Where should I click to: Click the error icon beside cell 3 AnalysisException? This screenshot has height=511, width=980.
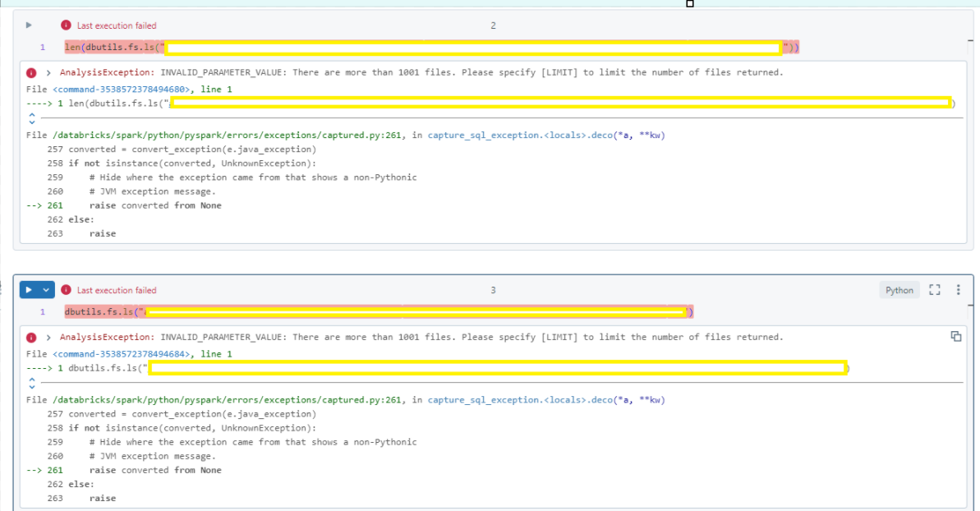click(31, 338)
